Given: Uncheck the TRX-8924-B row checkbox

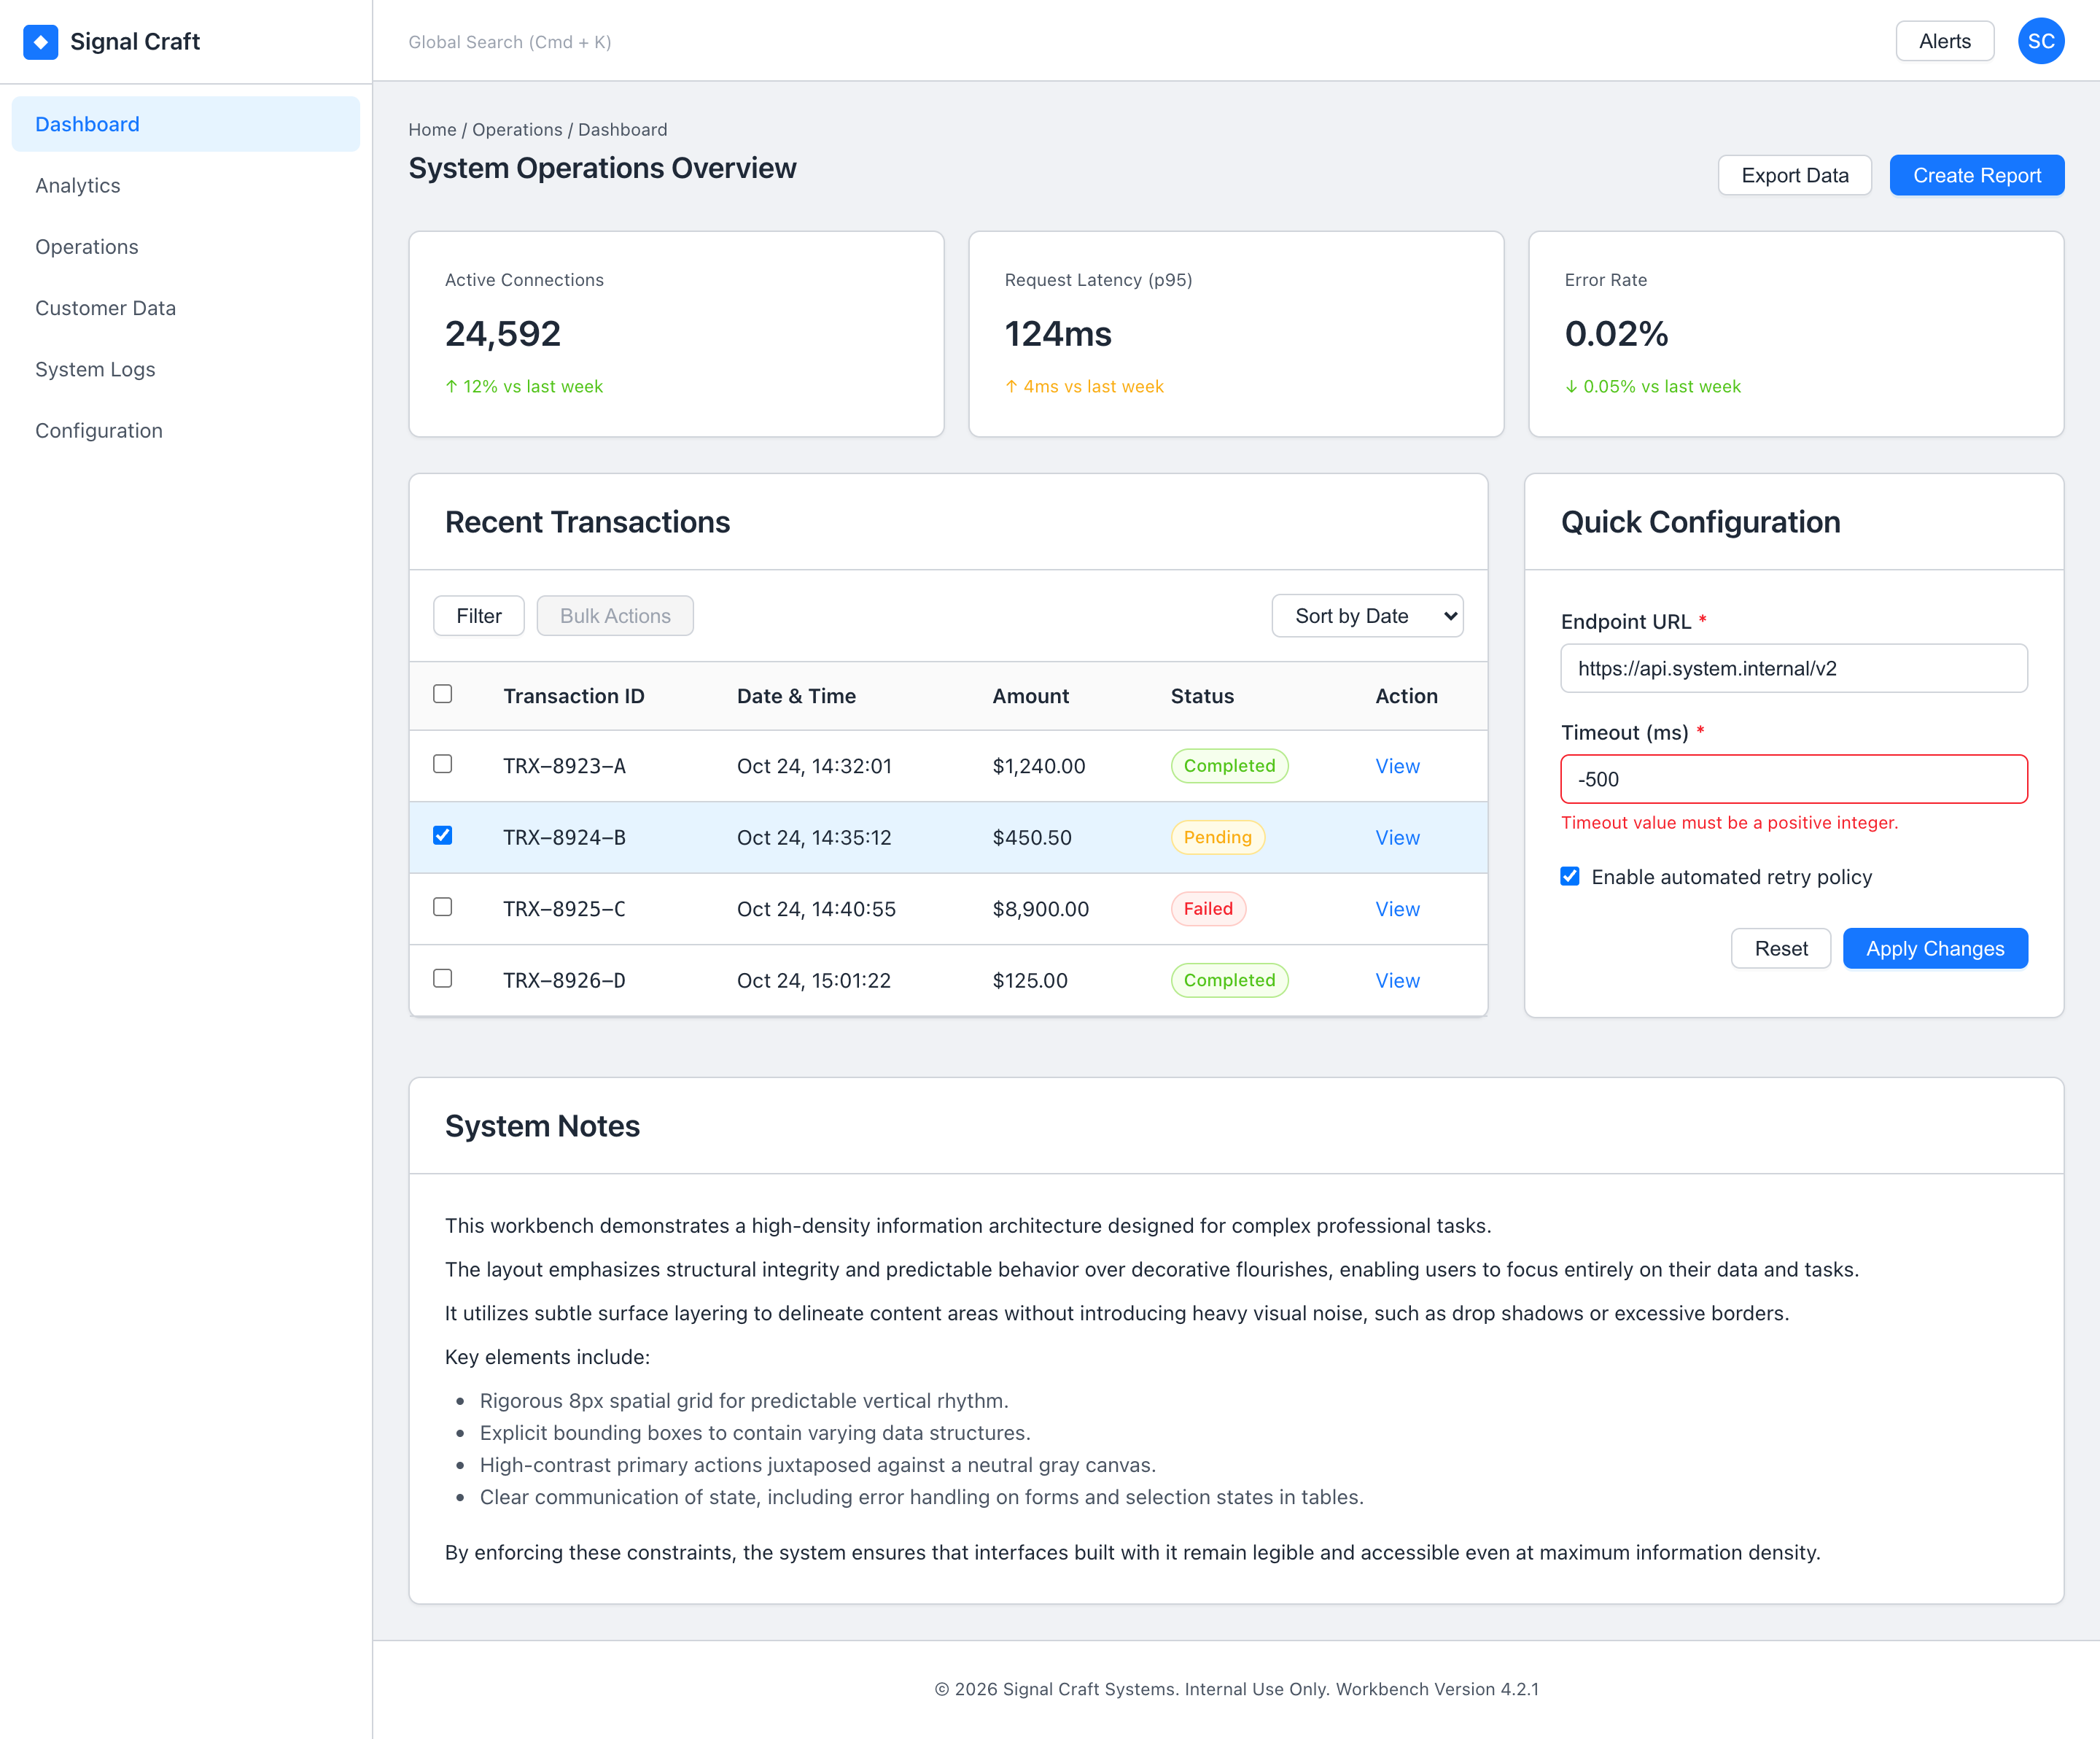Looking at the screenshot, I should click(442, 835).
